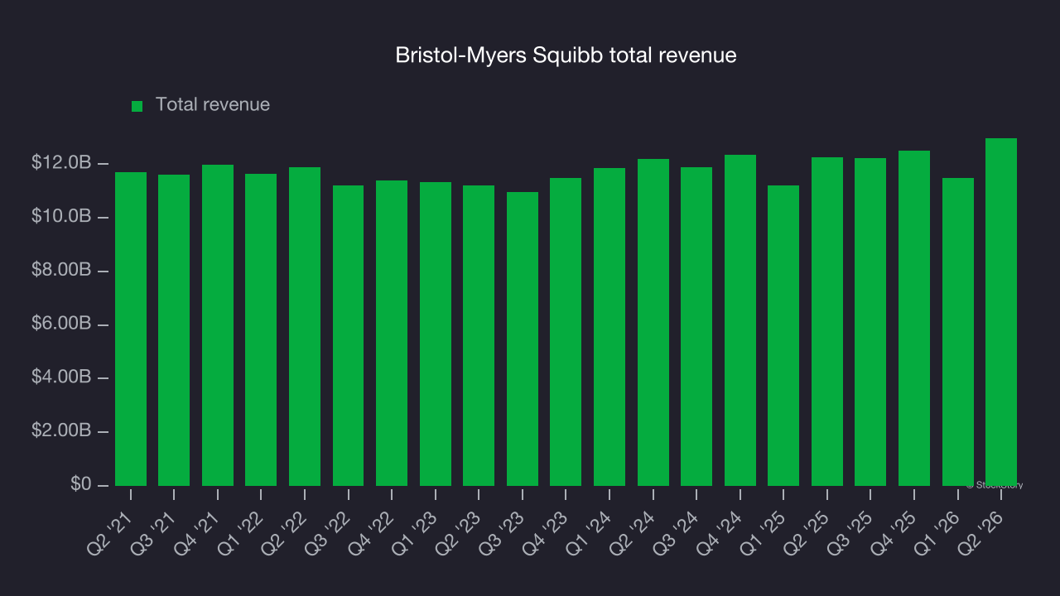Select the revenue bar for Q3 '22
The width and height of the screenshot is (1060, 596).
click(x=349, y=335)
